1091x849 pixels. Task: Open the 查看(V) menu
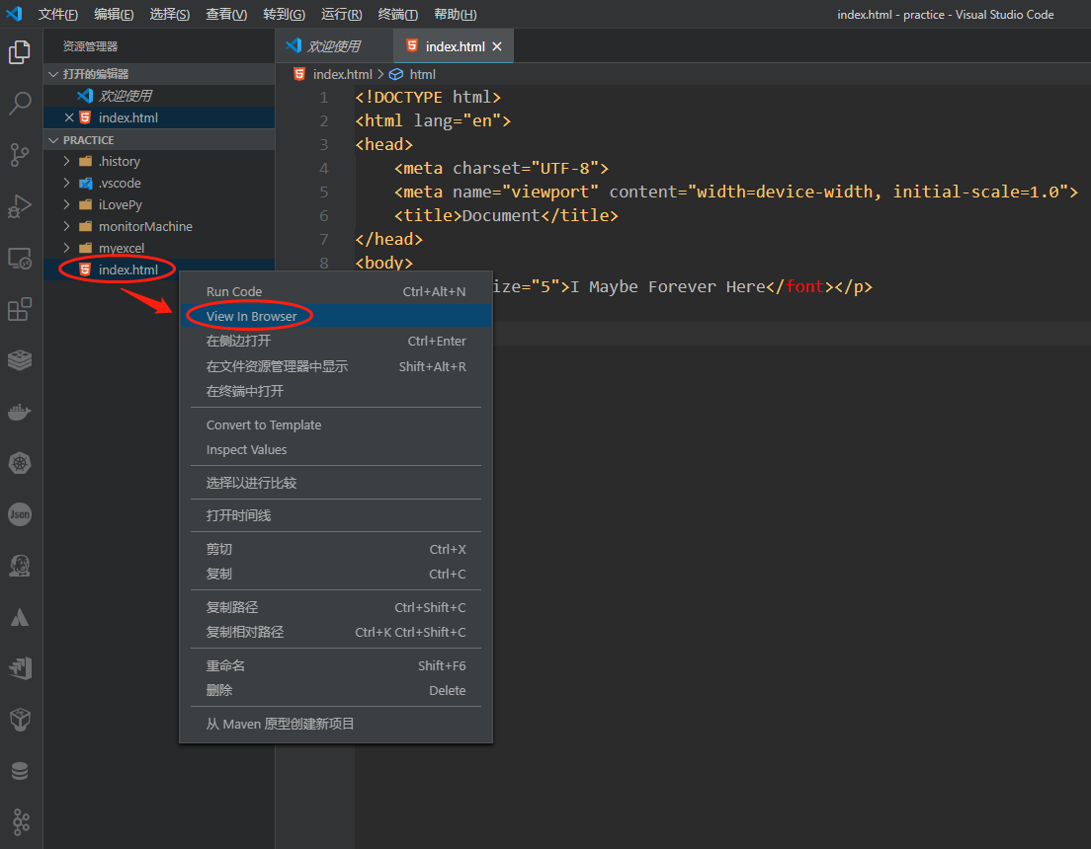(226, 14)
